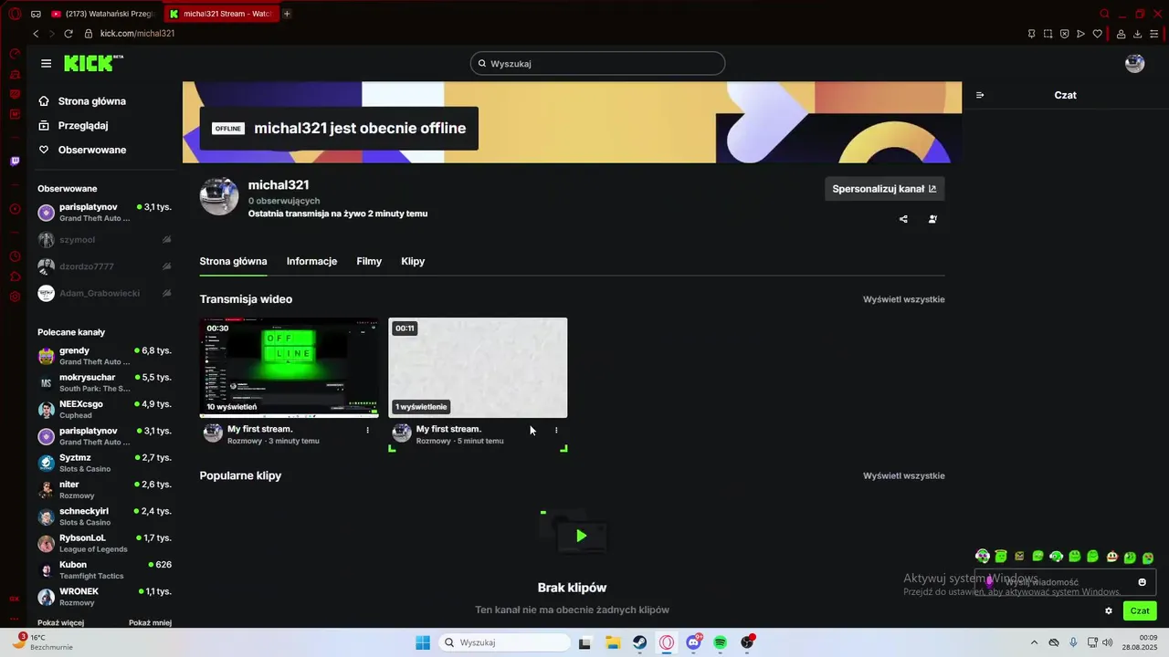Switch to the YouTube browser tab
The image size is (1169, 657).
tap(103, 14)
